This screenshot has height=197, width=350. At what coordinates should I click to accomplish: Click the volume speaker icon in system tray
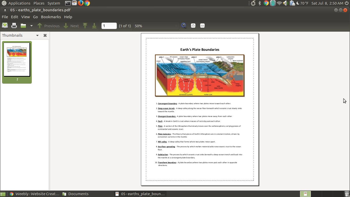tap(286, 3)
